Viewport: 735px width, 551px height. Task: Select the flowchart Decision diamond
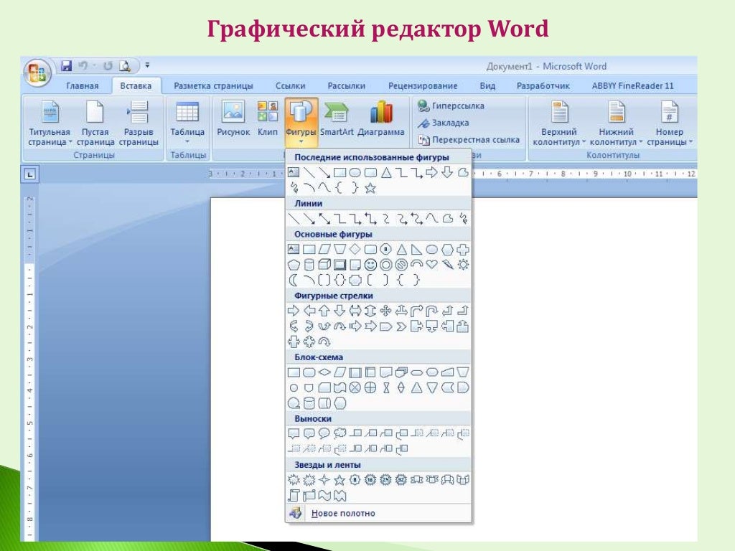(x=324, y=372)
